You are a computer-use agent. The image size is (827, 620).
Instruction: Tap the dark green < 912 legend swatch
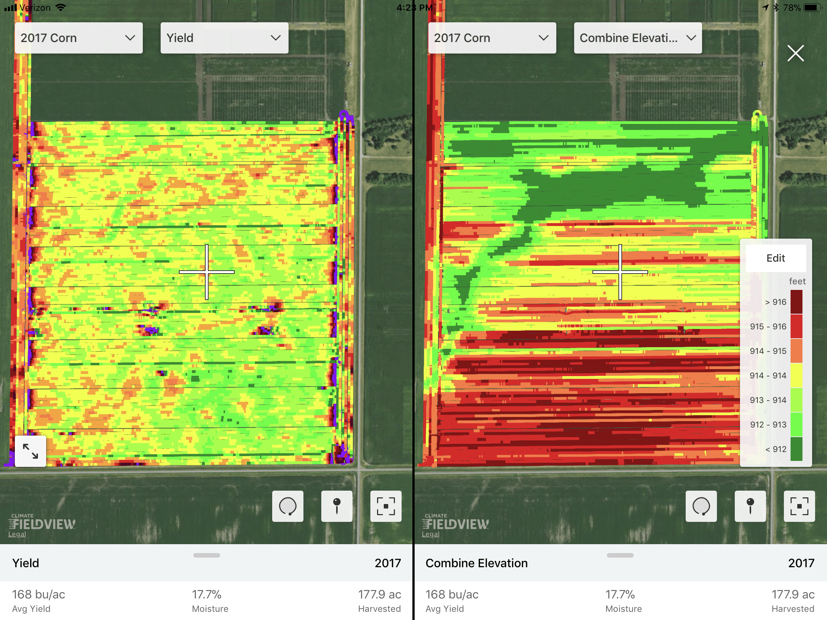click(x=796, y=449)
